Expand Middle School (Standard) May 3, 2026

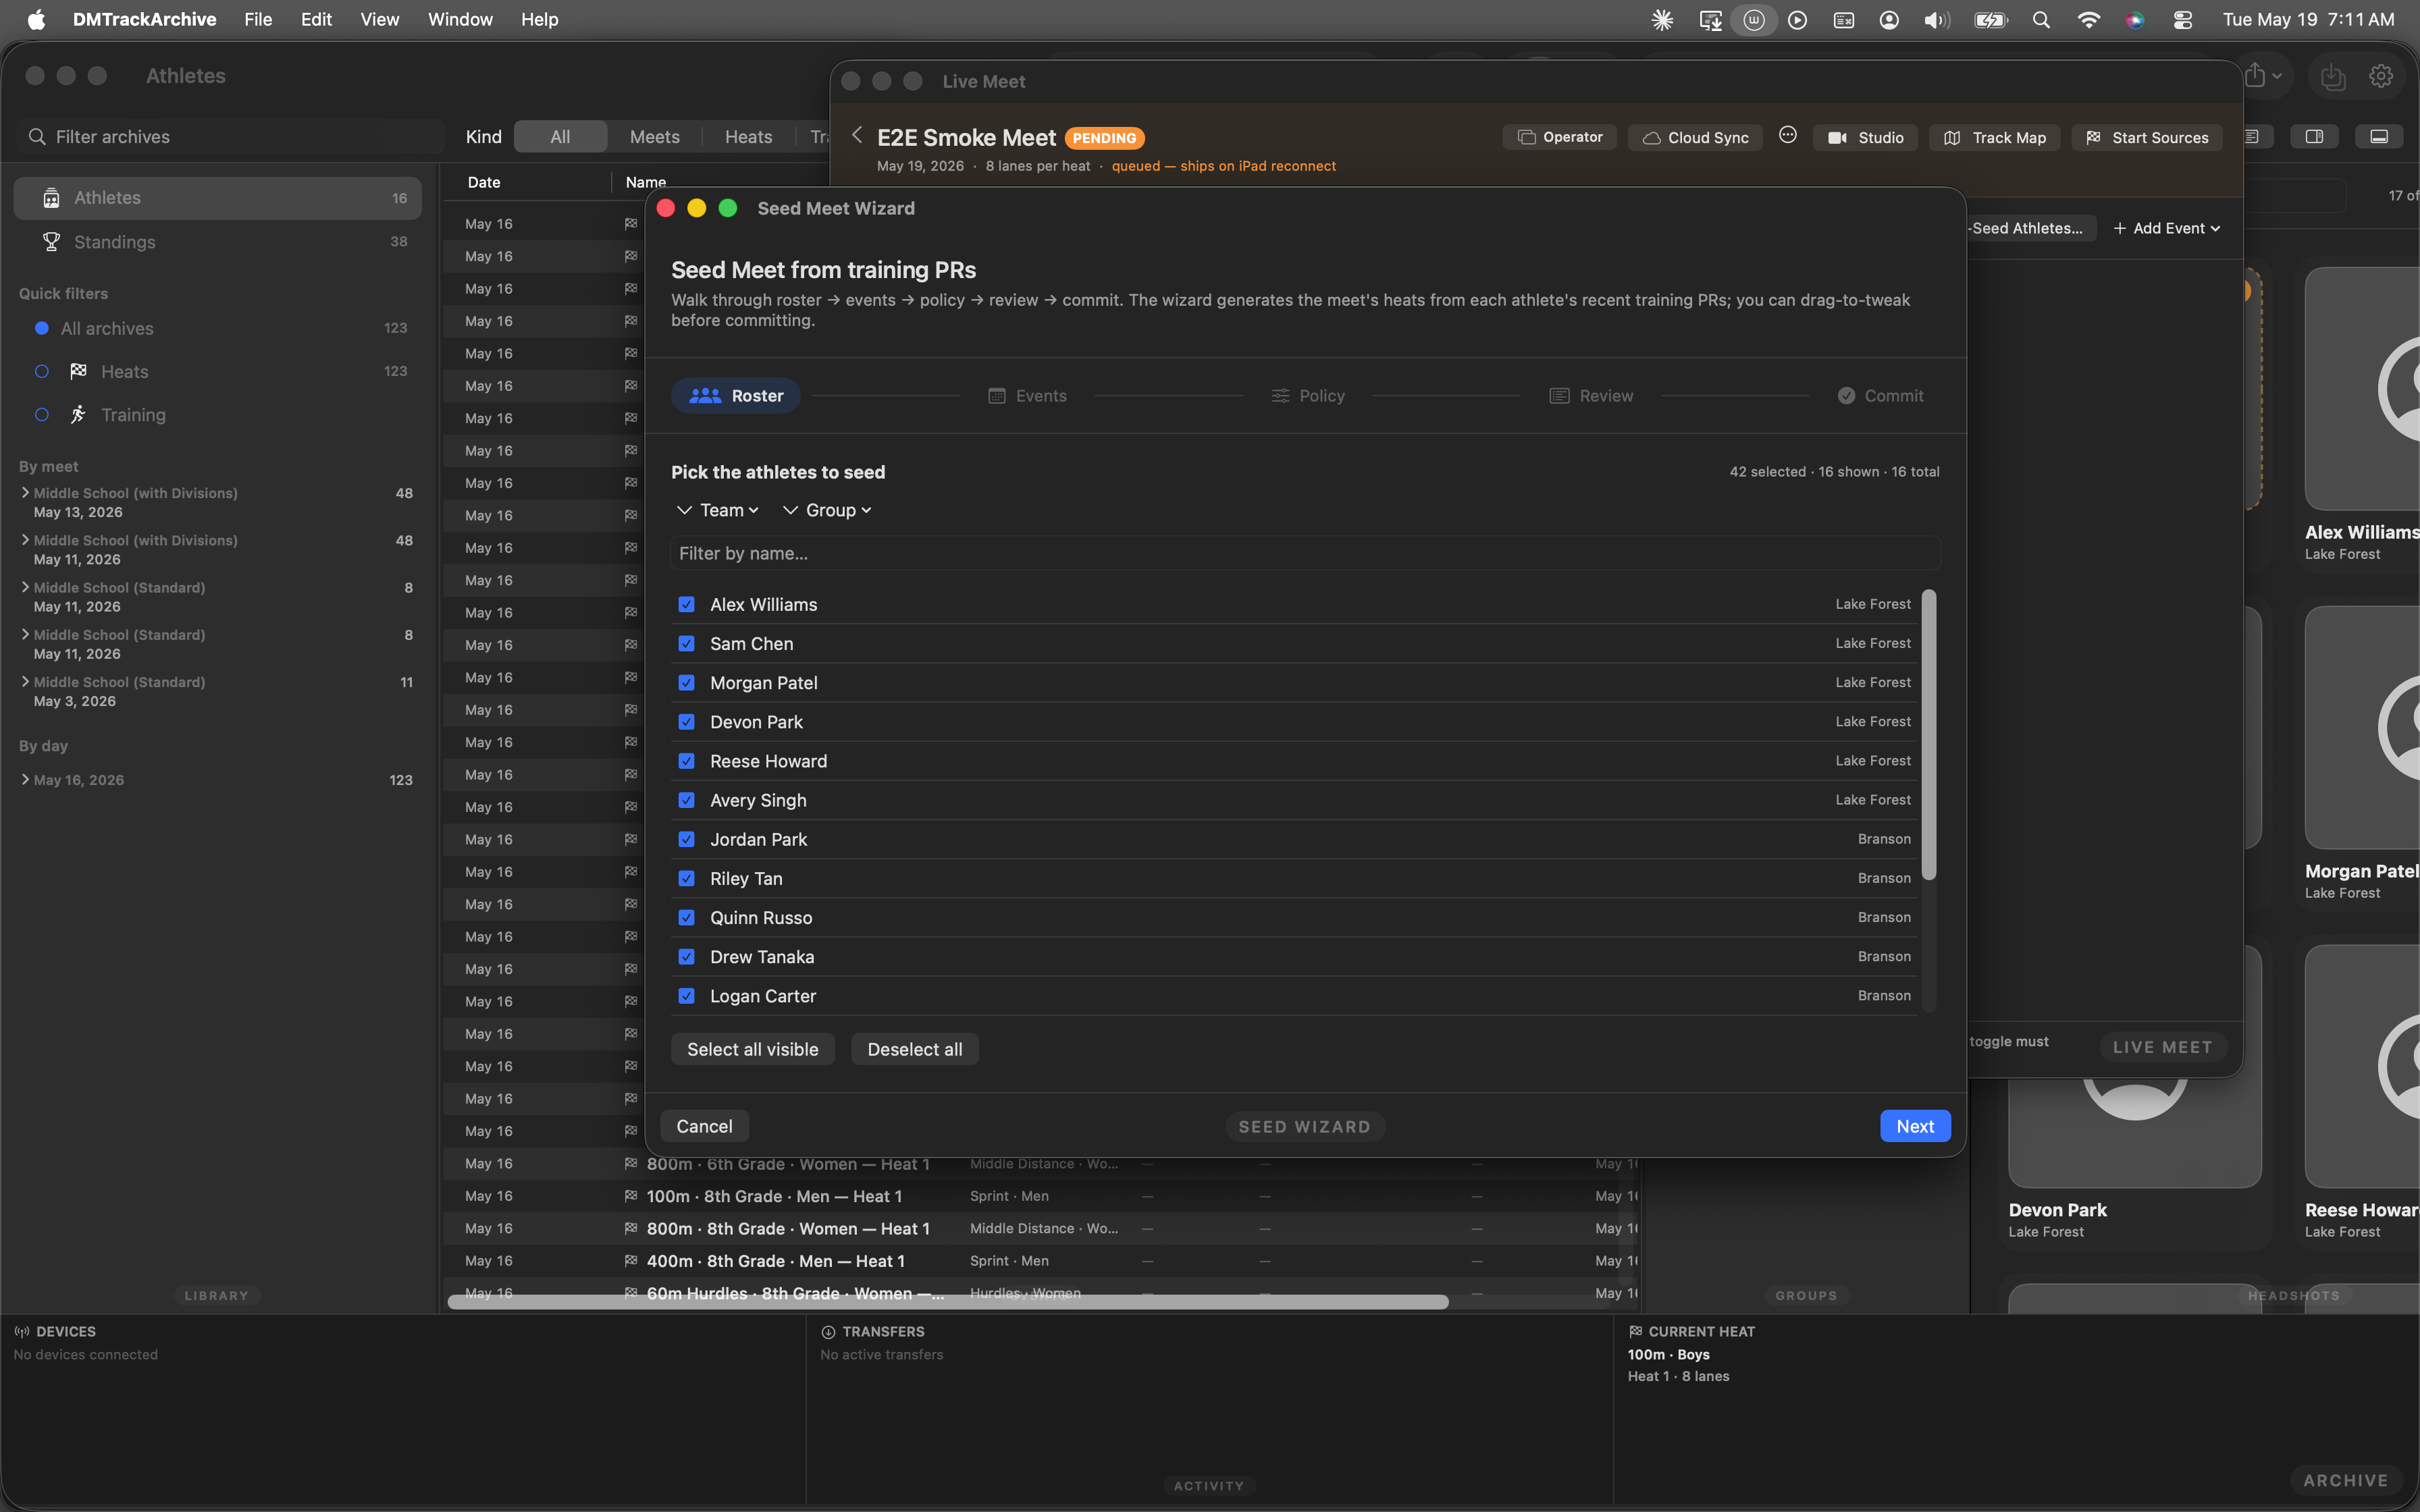point(25,681)
